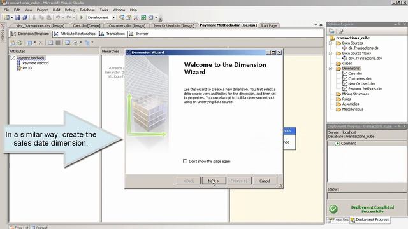Click the Properties Window icon in the toolbar
408x229 pixels.
pyautogui.click(x=129, y=17)
